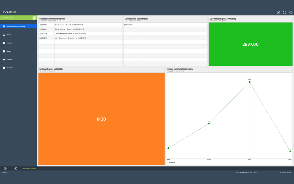Open the settings gear icon at bottom

click(x=5, y=169)
